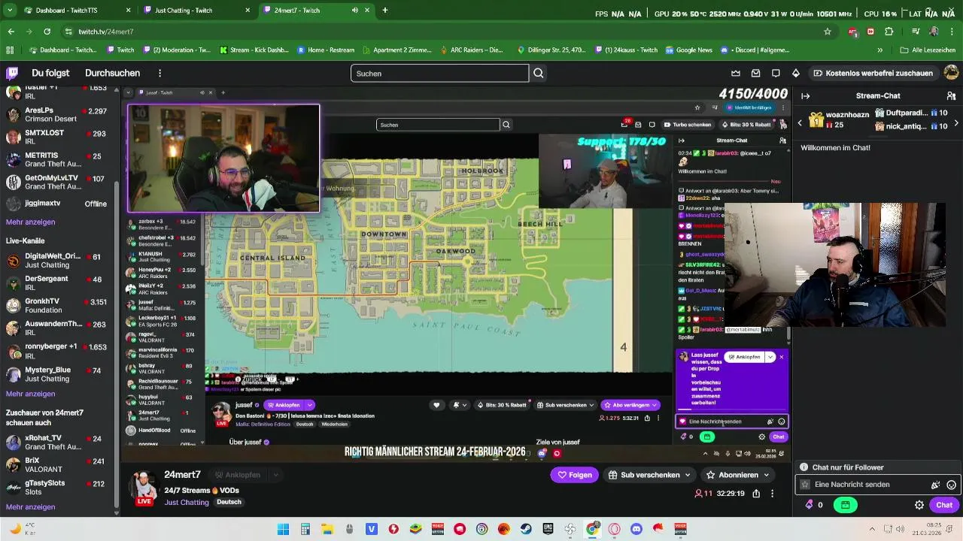The image size is (963, 541).
Task: Open Twitch home via the logo icon
Action: 12,73
